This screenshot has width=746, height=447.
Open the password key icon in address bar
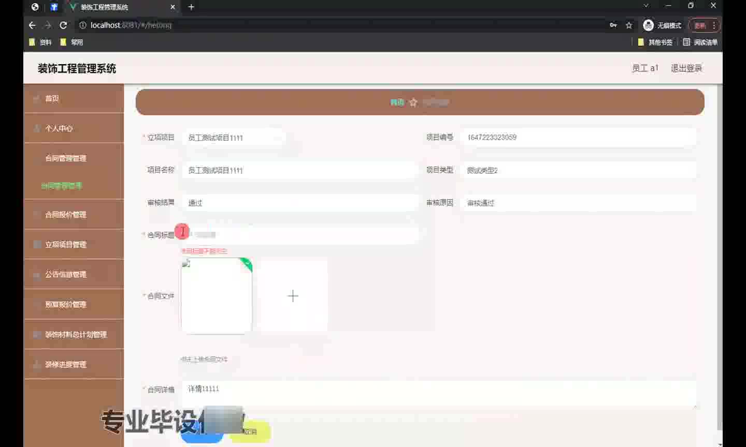click(613, 25)
